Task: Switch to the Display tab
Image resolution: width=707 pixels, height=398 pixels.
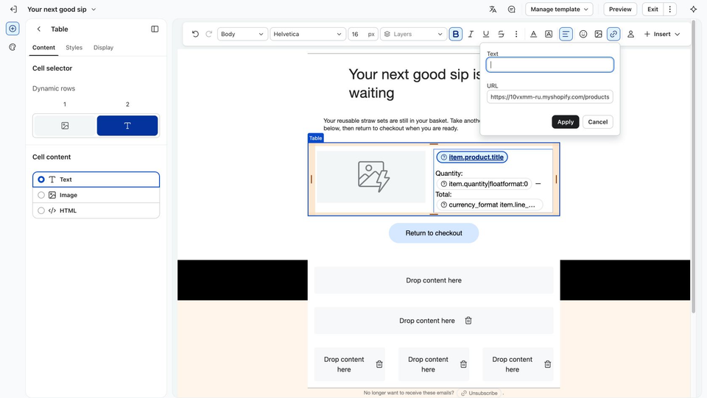Action: point(103,47)
